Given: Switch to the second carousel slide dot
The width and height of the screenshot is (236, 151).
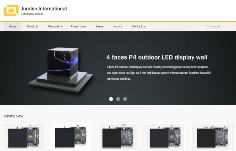Looking at the screenshot, I should tap(118, 99).
